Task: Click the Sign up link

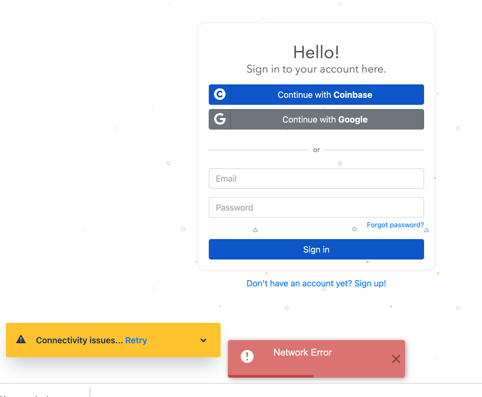Action: 370,283
